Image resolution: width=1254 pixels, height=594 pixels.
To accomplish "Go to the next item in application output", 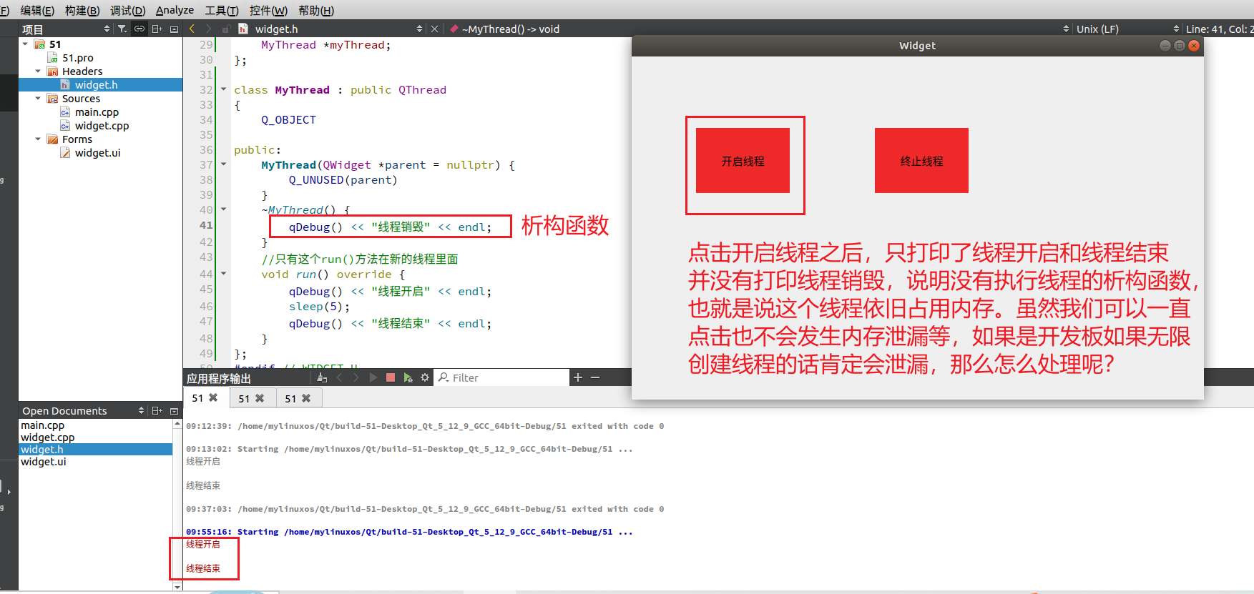I will [x=356, y=377].
